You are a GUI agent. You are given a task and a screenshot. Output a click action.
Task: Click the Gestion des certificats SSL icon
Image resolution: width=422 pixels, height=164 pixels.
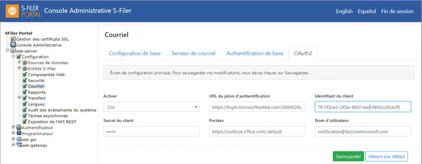pyautogui.click(x=13, y=39)
